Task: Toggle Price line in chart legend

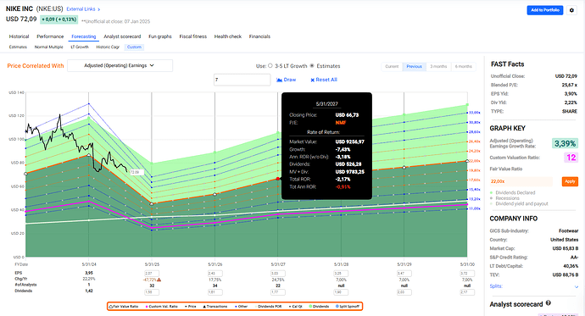Action: (x=191, y=307)
